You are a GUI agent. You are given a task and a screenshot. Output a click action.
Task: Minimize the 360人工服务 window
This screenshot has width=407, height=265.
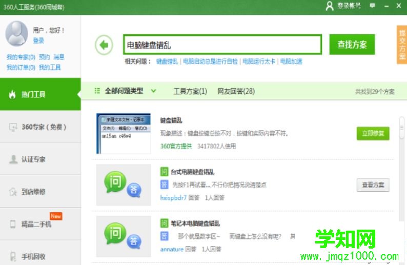tap(386, 6)
